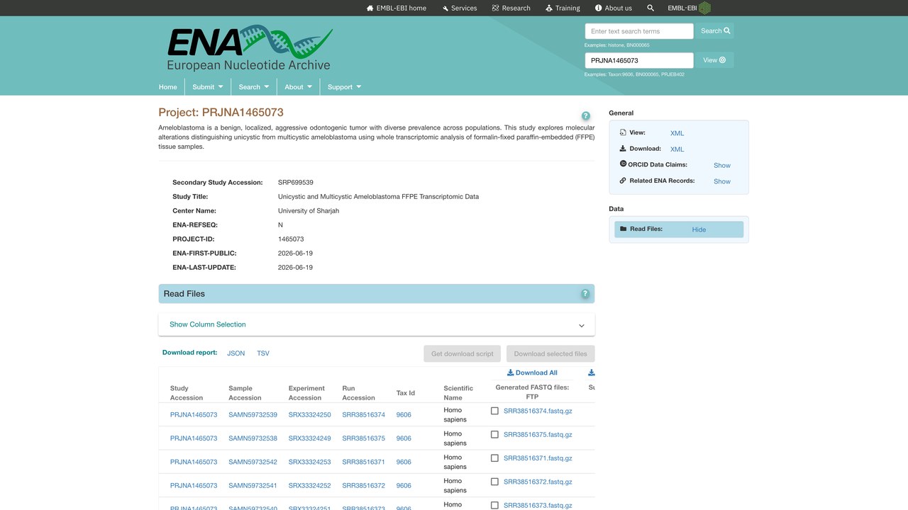Tick the checkbox for SRR38516375.fastq.gz

(494, 435)
